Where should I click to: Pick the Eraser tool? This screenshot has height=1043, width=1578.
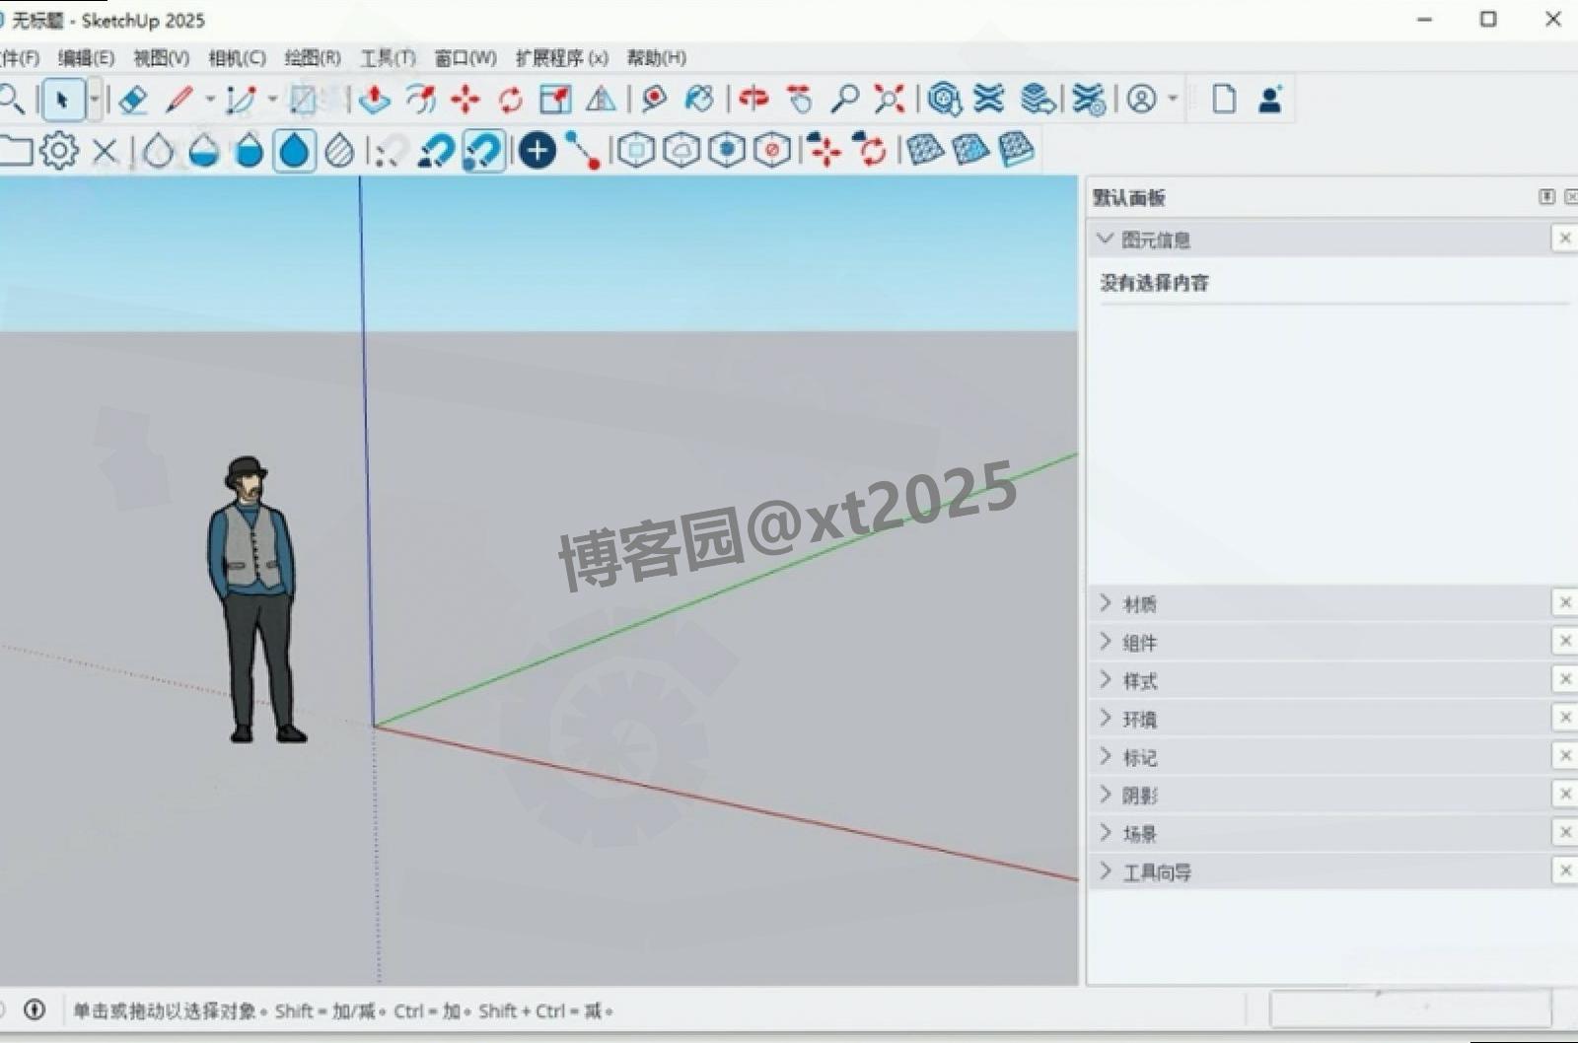click(x=132, y=99)
